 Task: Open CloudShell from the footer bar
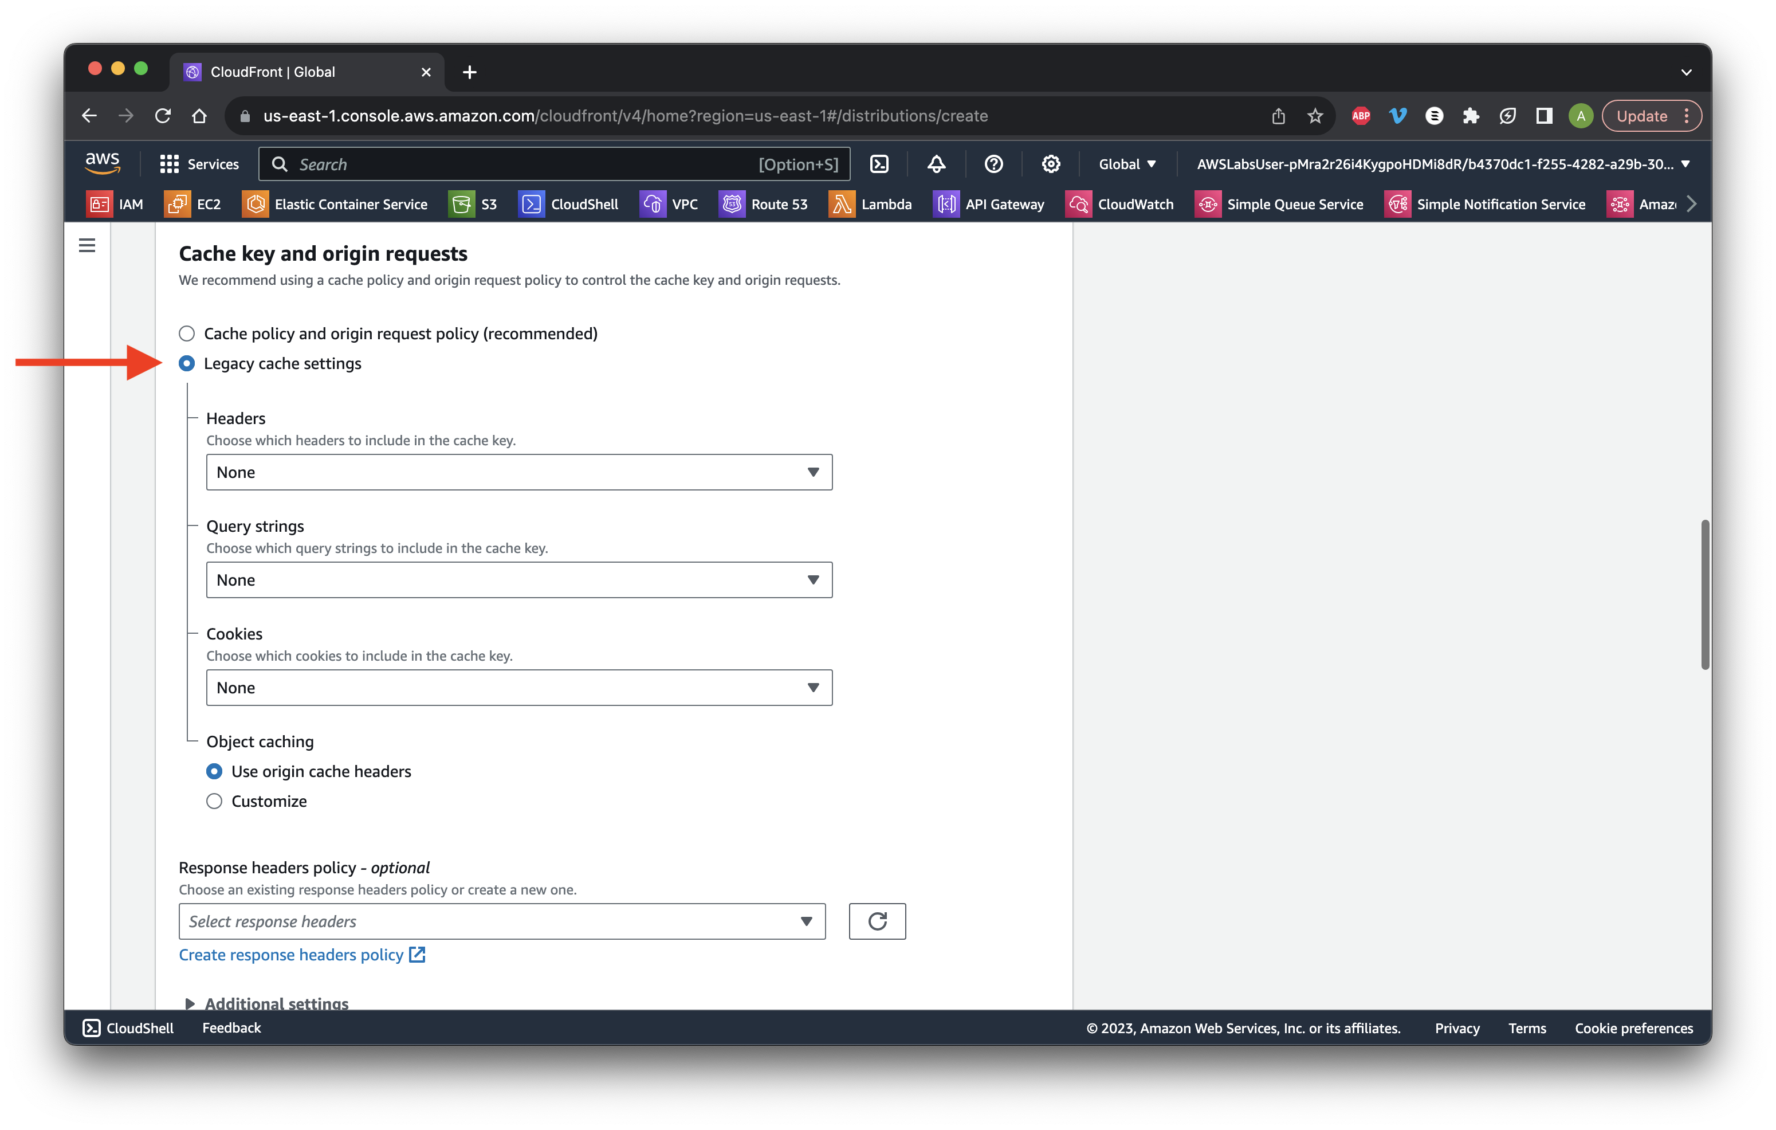(128, 1027)
